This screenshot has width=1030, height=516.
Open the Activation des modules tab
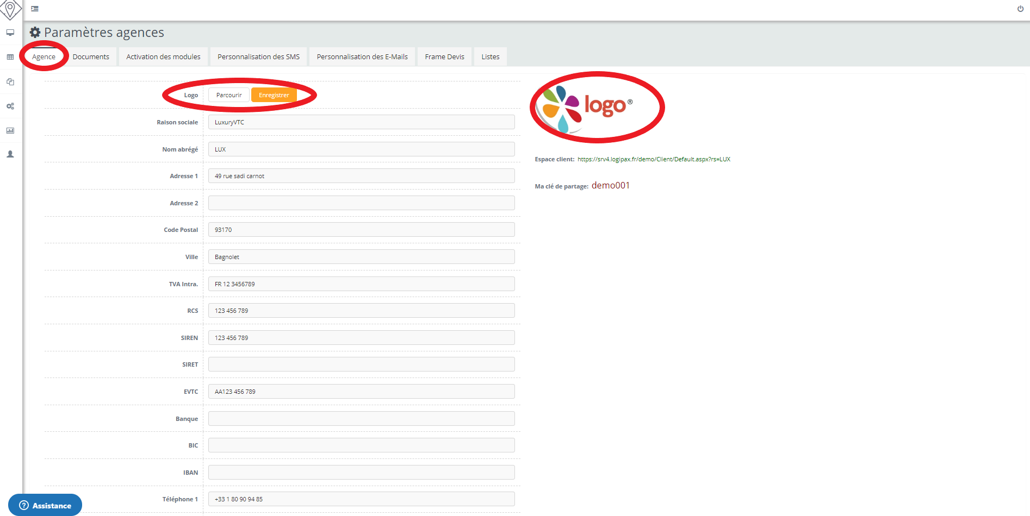click(x=163, y=56)
